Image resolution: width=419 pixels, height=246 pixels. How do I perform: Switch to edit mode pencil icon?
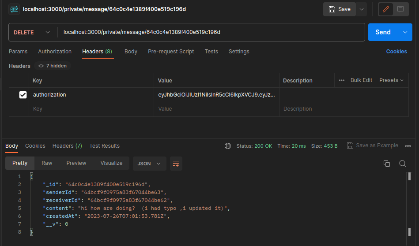click(385, 9)
